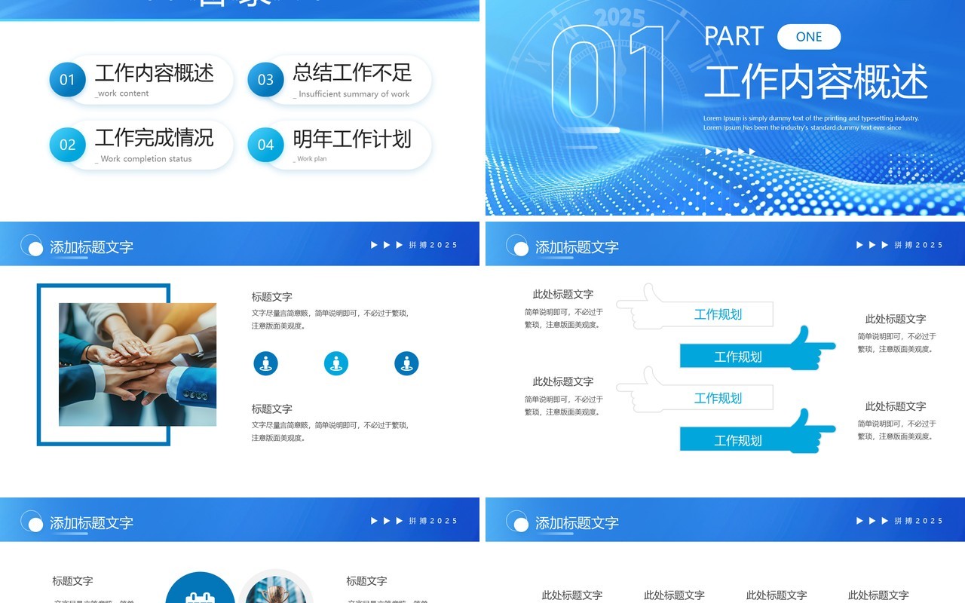Click the 01 number circle in contents
Viewport: 965px width, 603px height.
[68, 79]
